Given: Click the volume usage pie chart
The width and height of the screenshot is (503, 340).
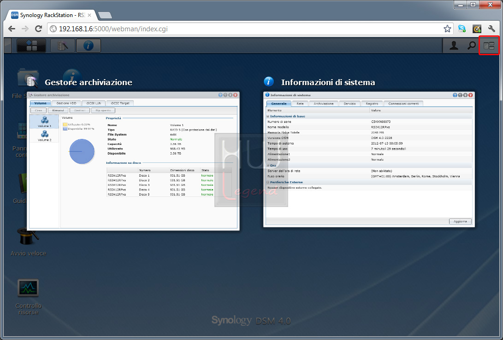Looking at the screenshot, I should (x=82, y=151).
